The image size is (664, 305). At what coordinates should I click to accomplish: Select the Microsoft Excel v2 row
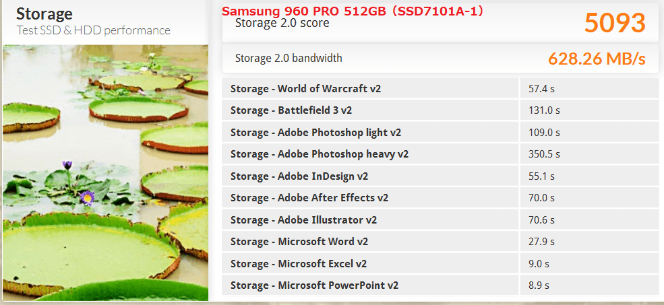(x=440, y=263)
